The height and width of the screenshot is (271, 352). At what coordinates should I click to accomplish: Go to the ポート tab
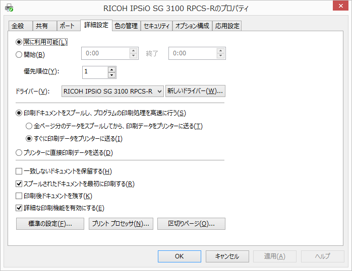pos(68,26)
